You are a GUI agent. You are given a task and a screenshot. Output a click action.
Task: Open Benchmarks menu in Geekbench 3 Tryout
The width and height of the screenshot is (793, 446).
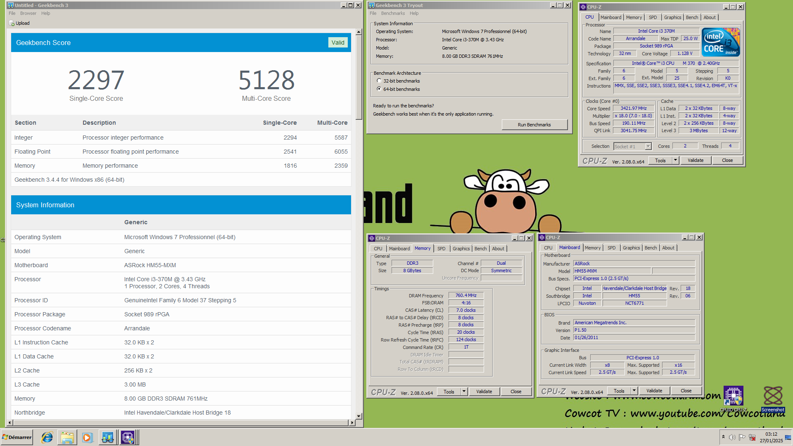(393, 14)
